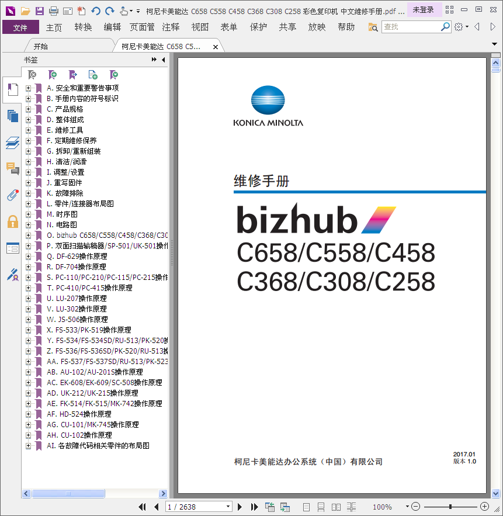503x516 pixels.
Task: Click the Save disk icon
Action: (x=40, y=11)
